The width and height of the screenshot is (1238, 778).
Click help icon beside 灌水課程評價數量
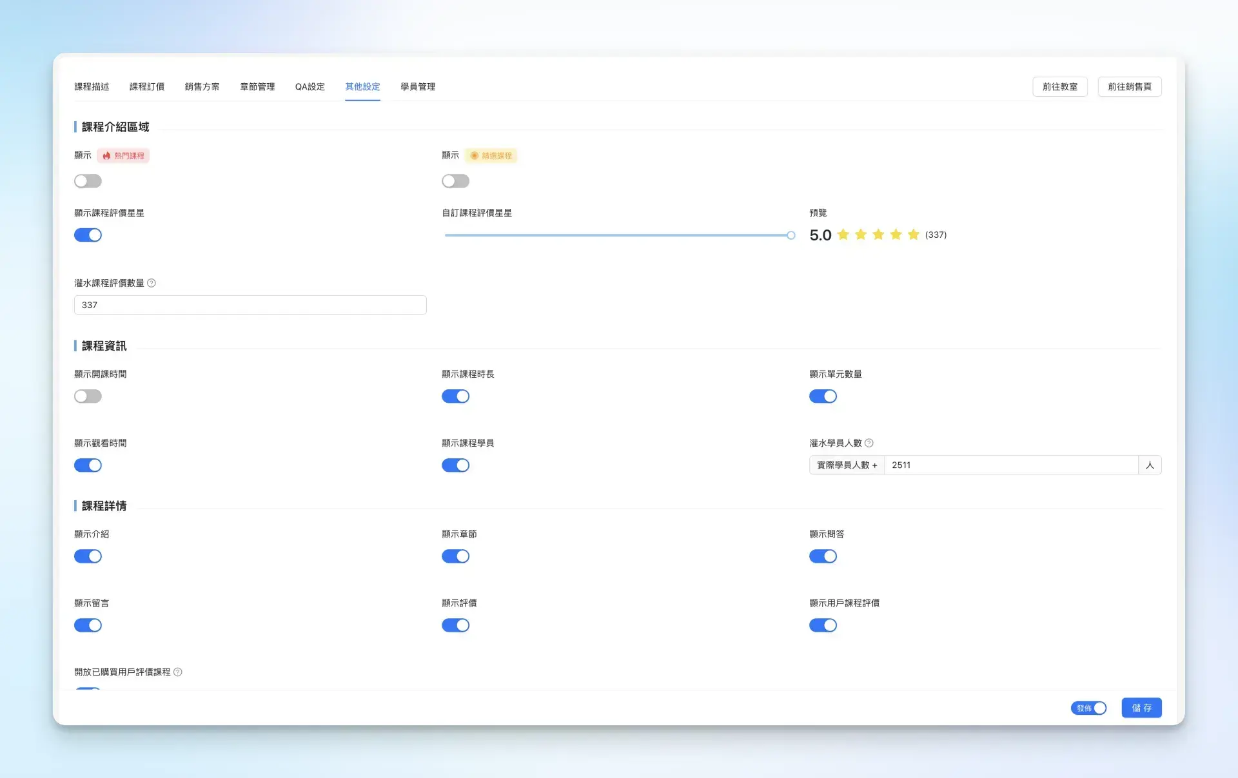click(x=152, y=283)
